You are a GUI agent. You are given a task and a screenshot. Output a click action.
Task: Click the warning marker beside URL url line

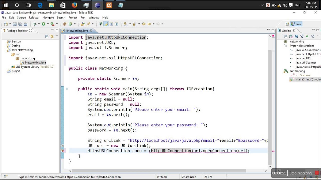point(63,145)
